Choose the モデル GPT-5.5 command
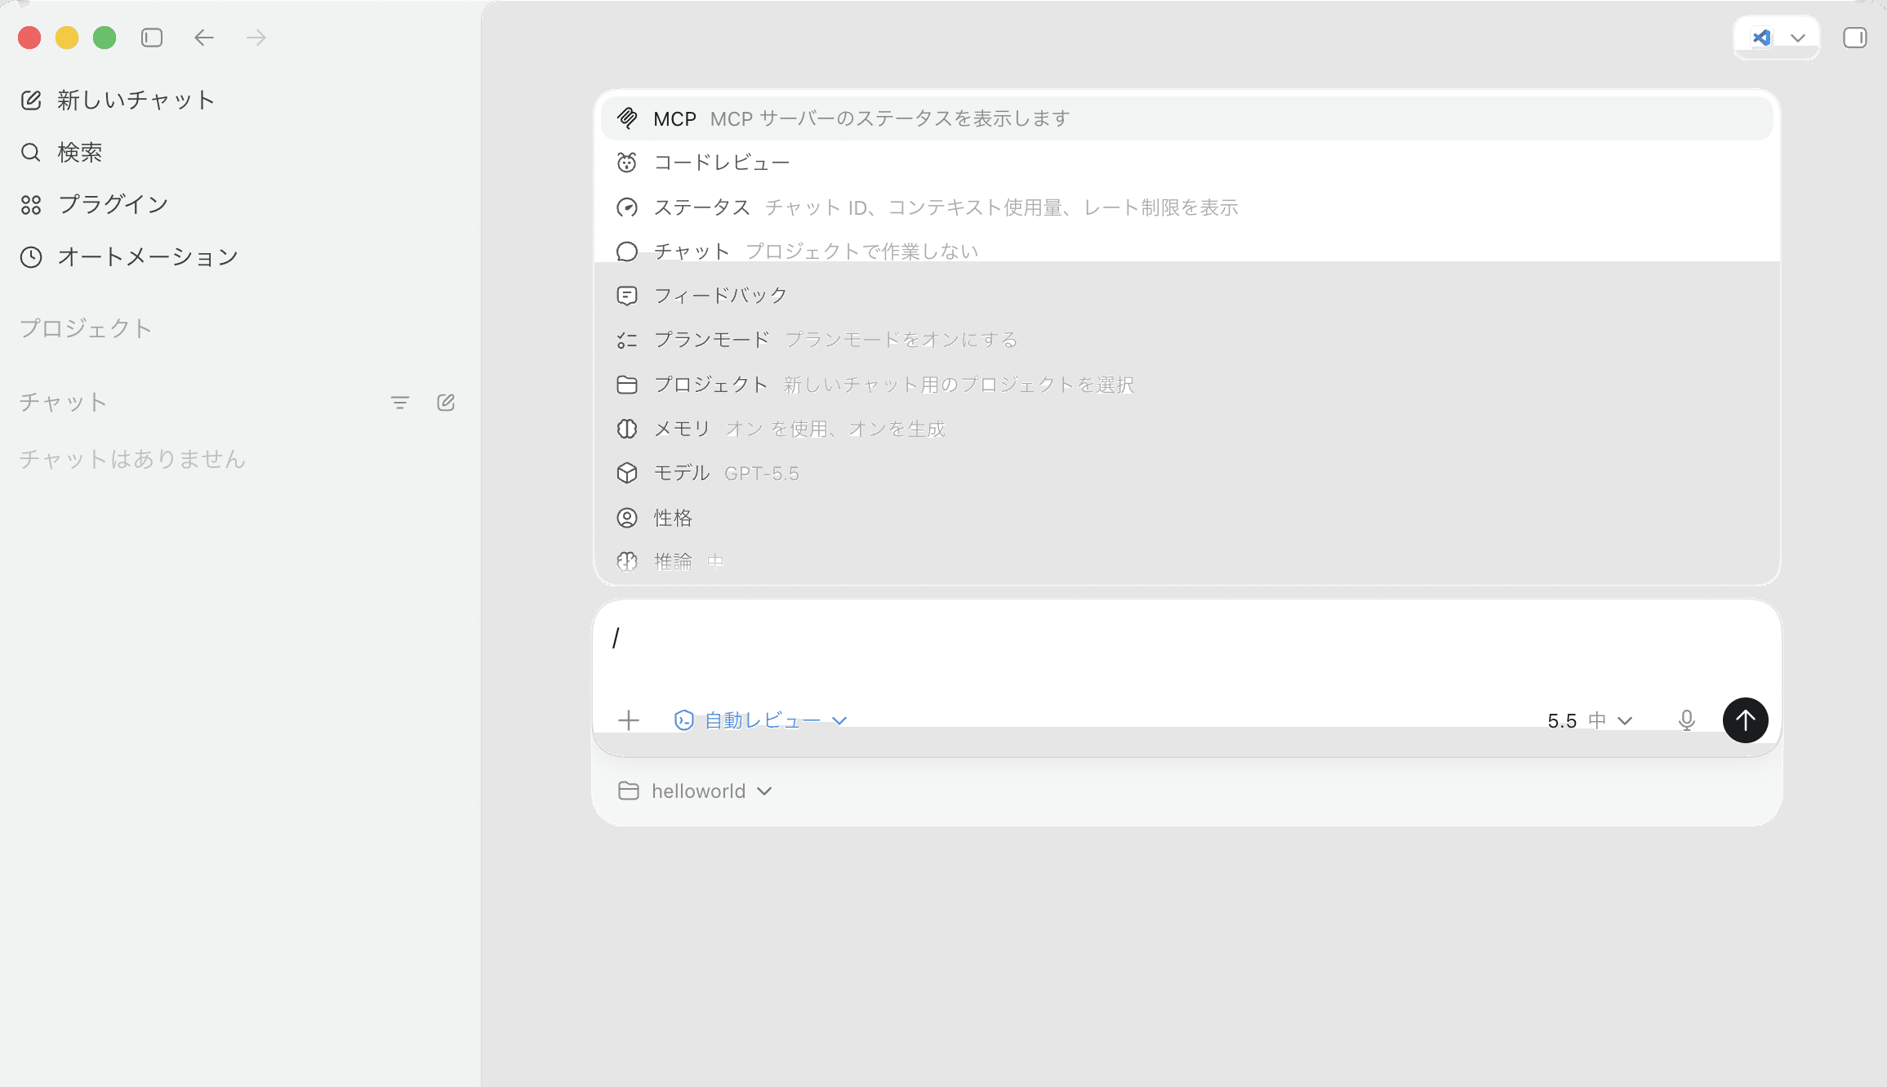 point(1187,473)
